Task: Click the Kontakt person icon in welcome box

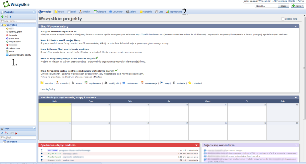Action: pyautogui.click(x=57, y=83)
